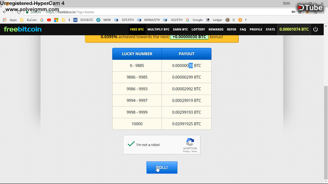Open the REWARDS section
Image resolution: width=328 pixels, height=184 pixels.
216,30
